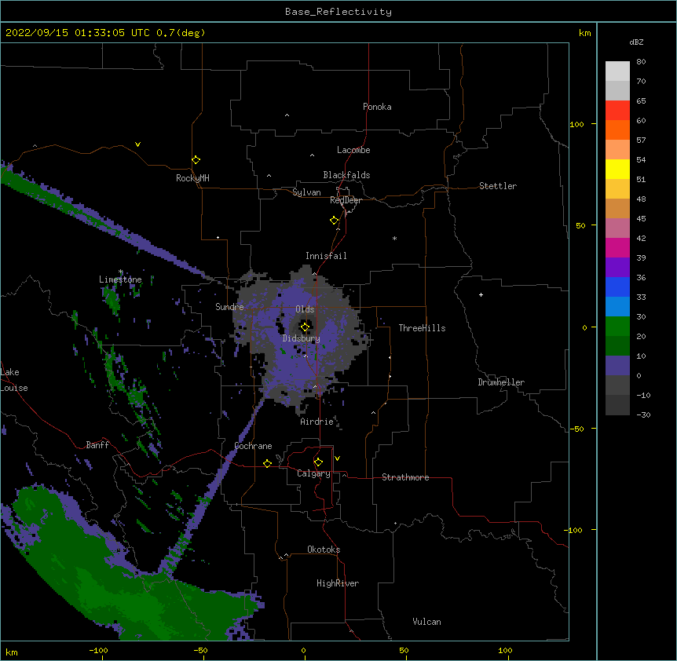Click the 48 value in dBZ legend
Screen dimensions: 677x661
[641, 199]
